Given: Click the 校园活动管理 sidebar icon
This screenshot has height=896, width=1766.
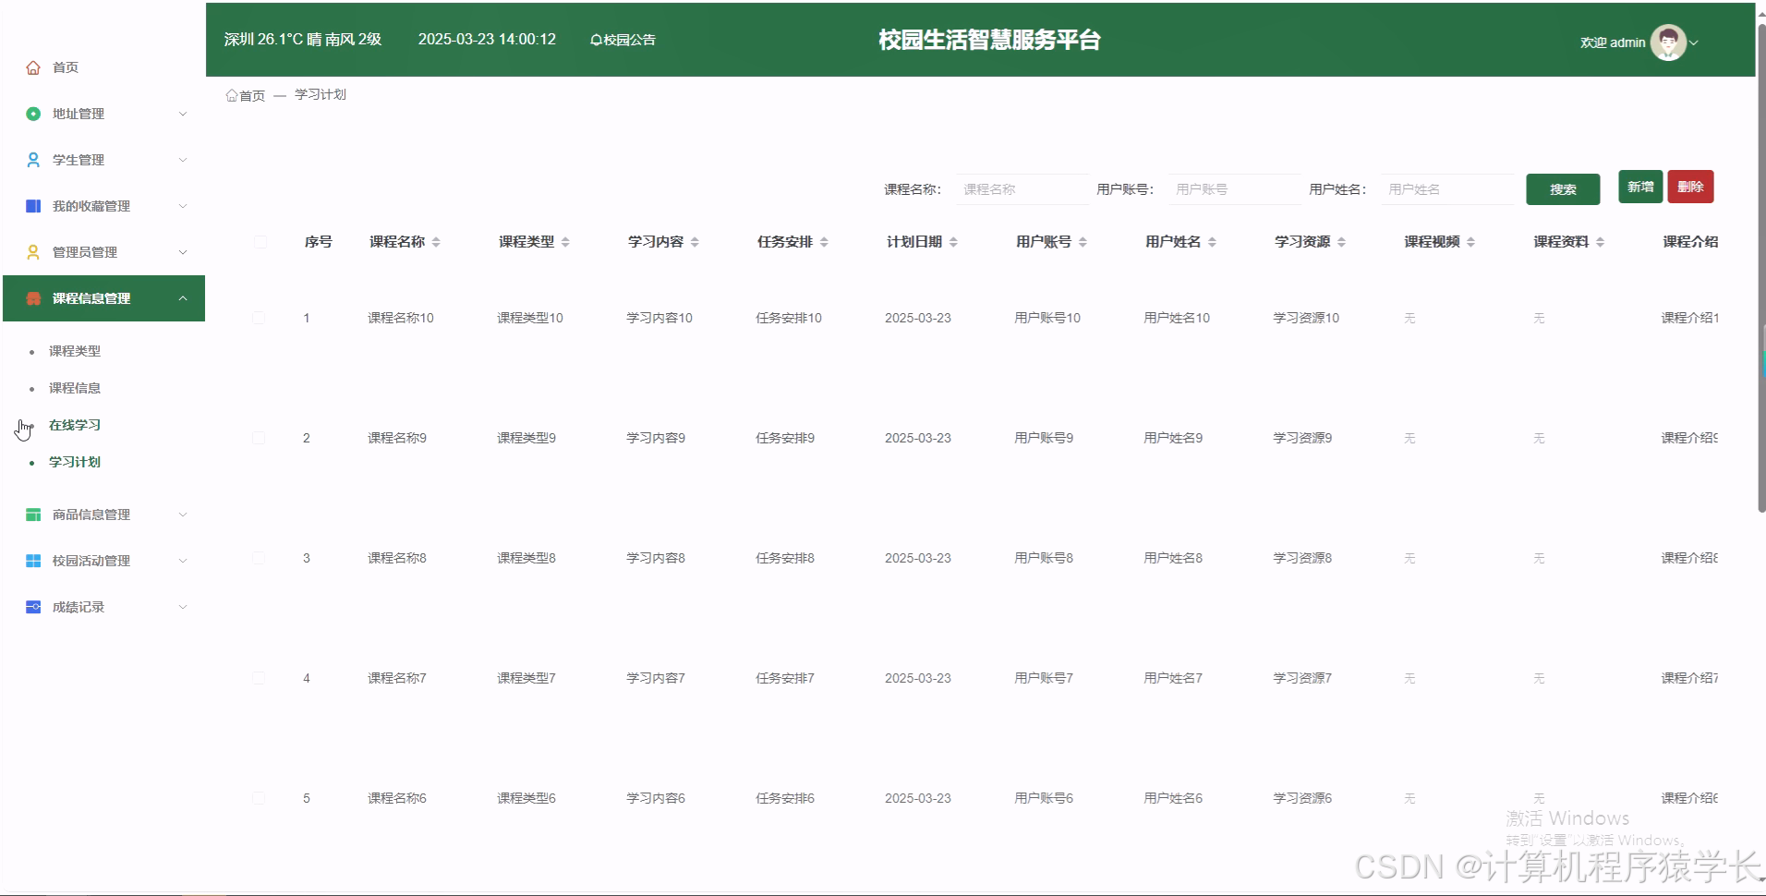Looking at the screenshot, I should pos(33,561).
